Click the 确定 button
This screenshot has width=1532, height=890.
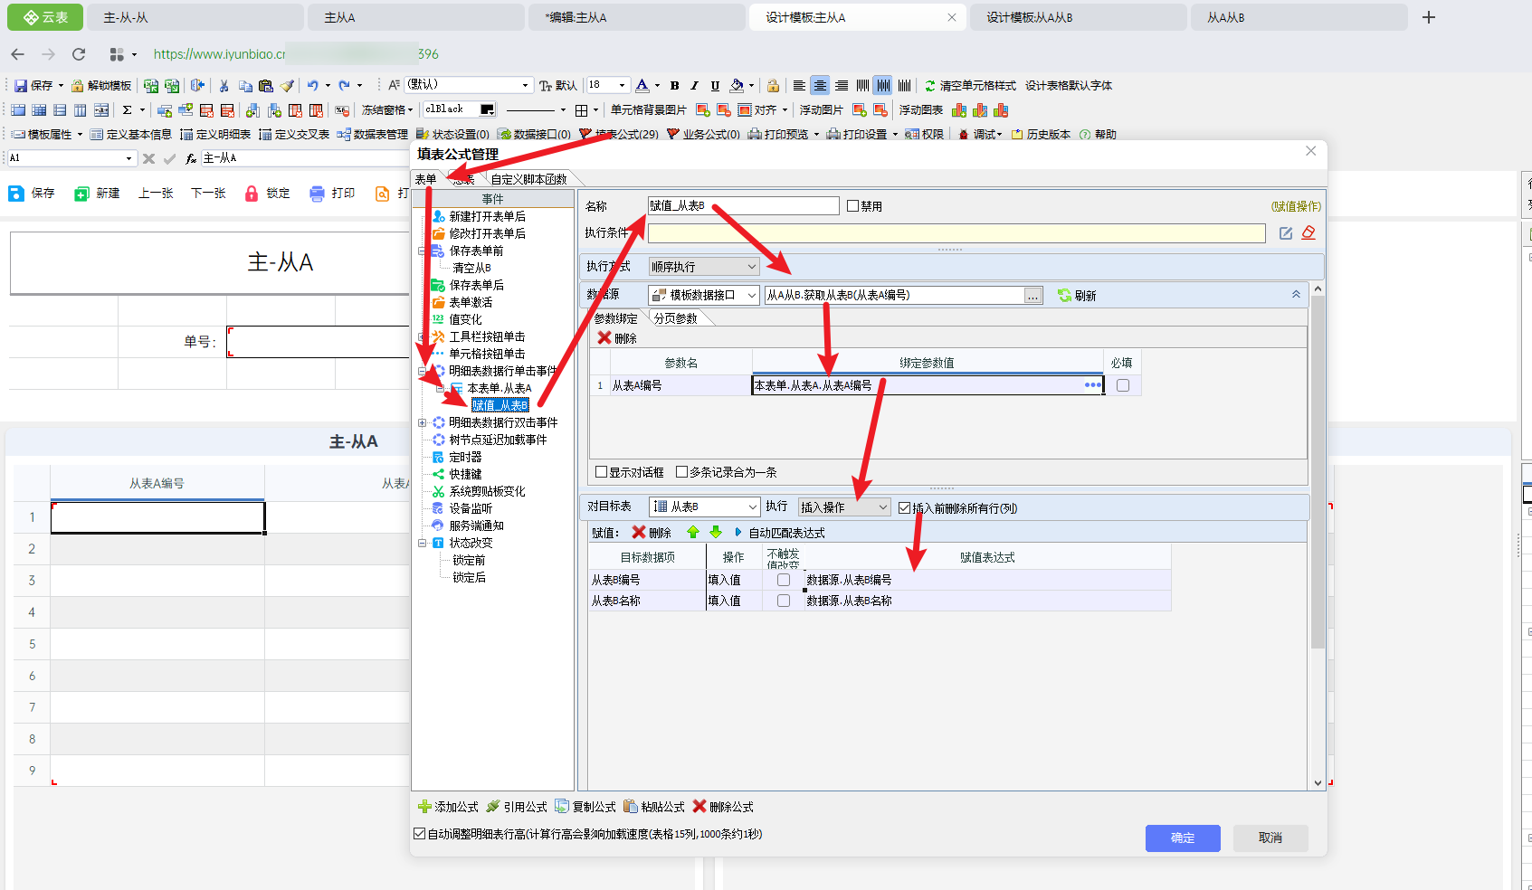click(x=1182, y=838)
